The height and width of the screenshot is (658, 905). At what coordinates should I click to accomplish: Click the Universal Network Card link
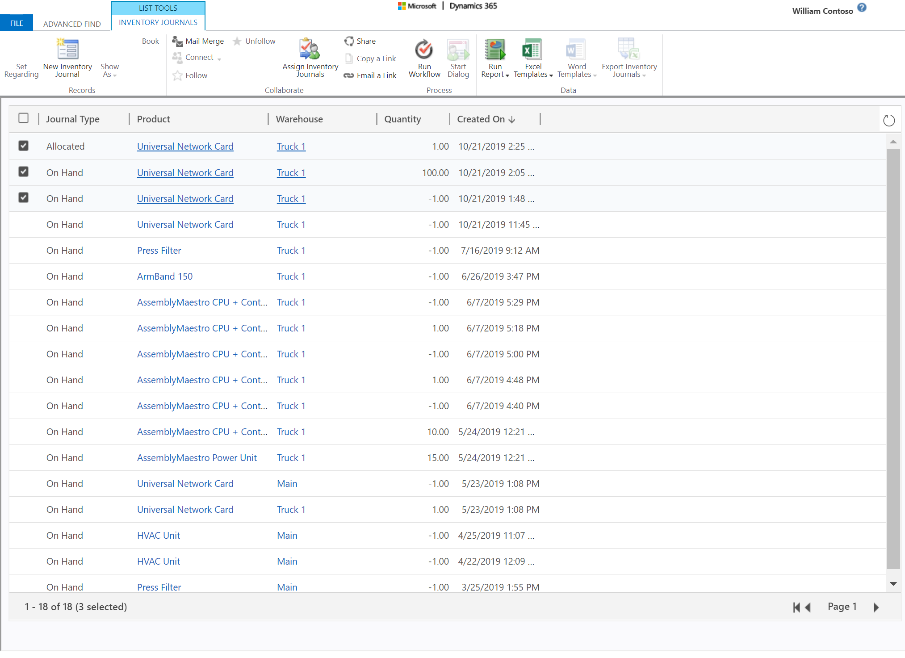tap(185, 146)
